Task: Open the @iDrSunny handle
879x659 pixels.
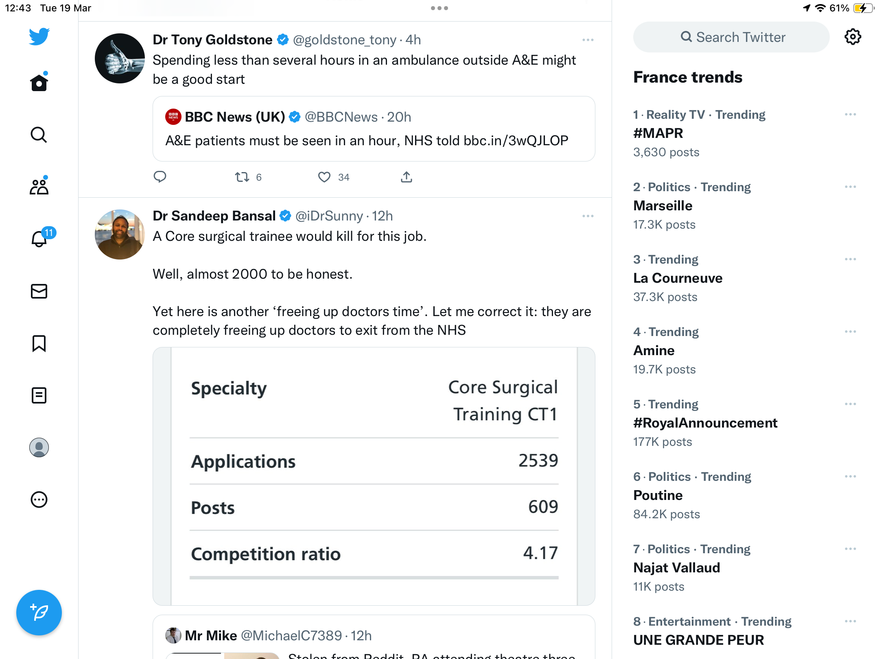Action: tap(329, 216)
